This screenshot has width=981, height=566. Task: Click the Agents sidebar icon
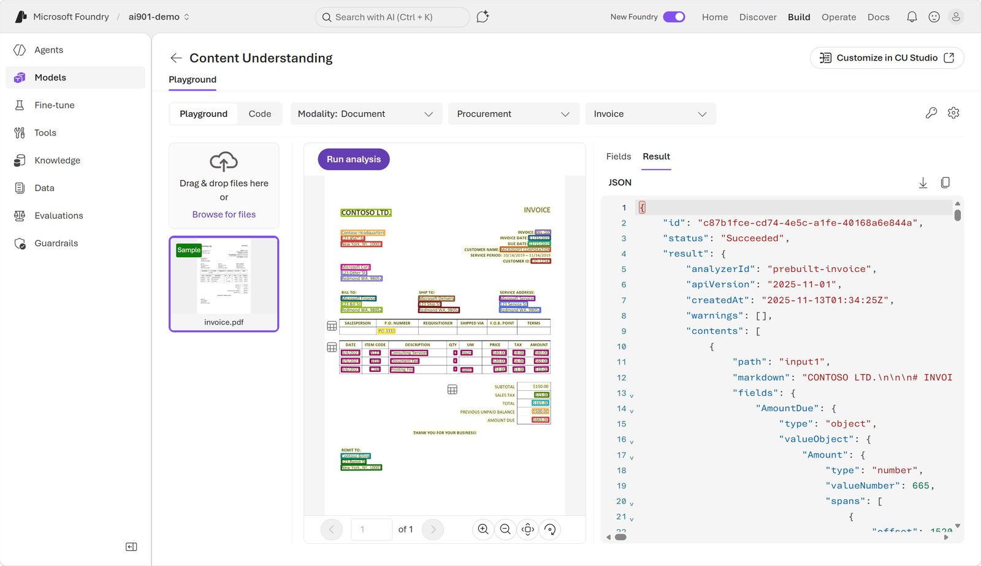coord(20,50)
